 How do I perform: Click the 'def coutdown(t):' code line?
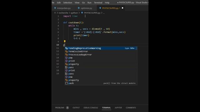tap(74, 22)
